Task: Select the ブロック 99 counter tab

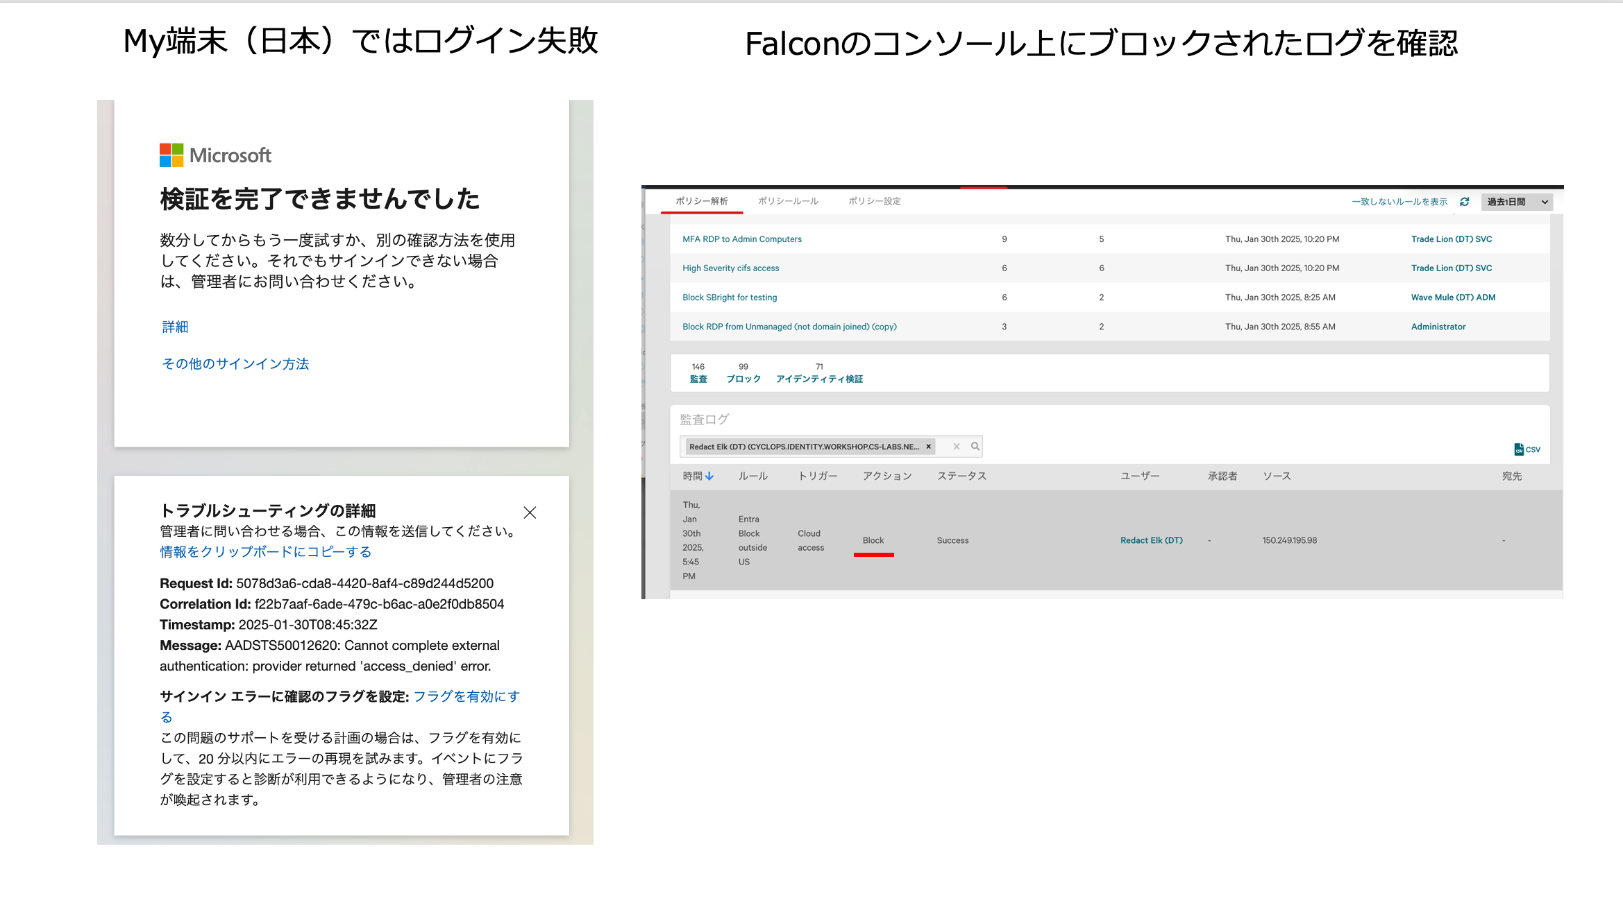Action: [x=743, y=373]
